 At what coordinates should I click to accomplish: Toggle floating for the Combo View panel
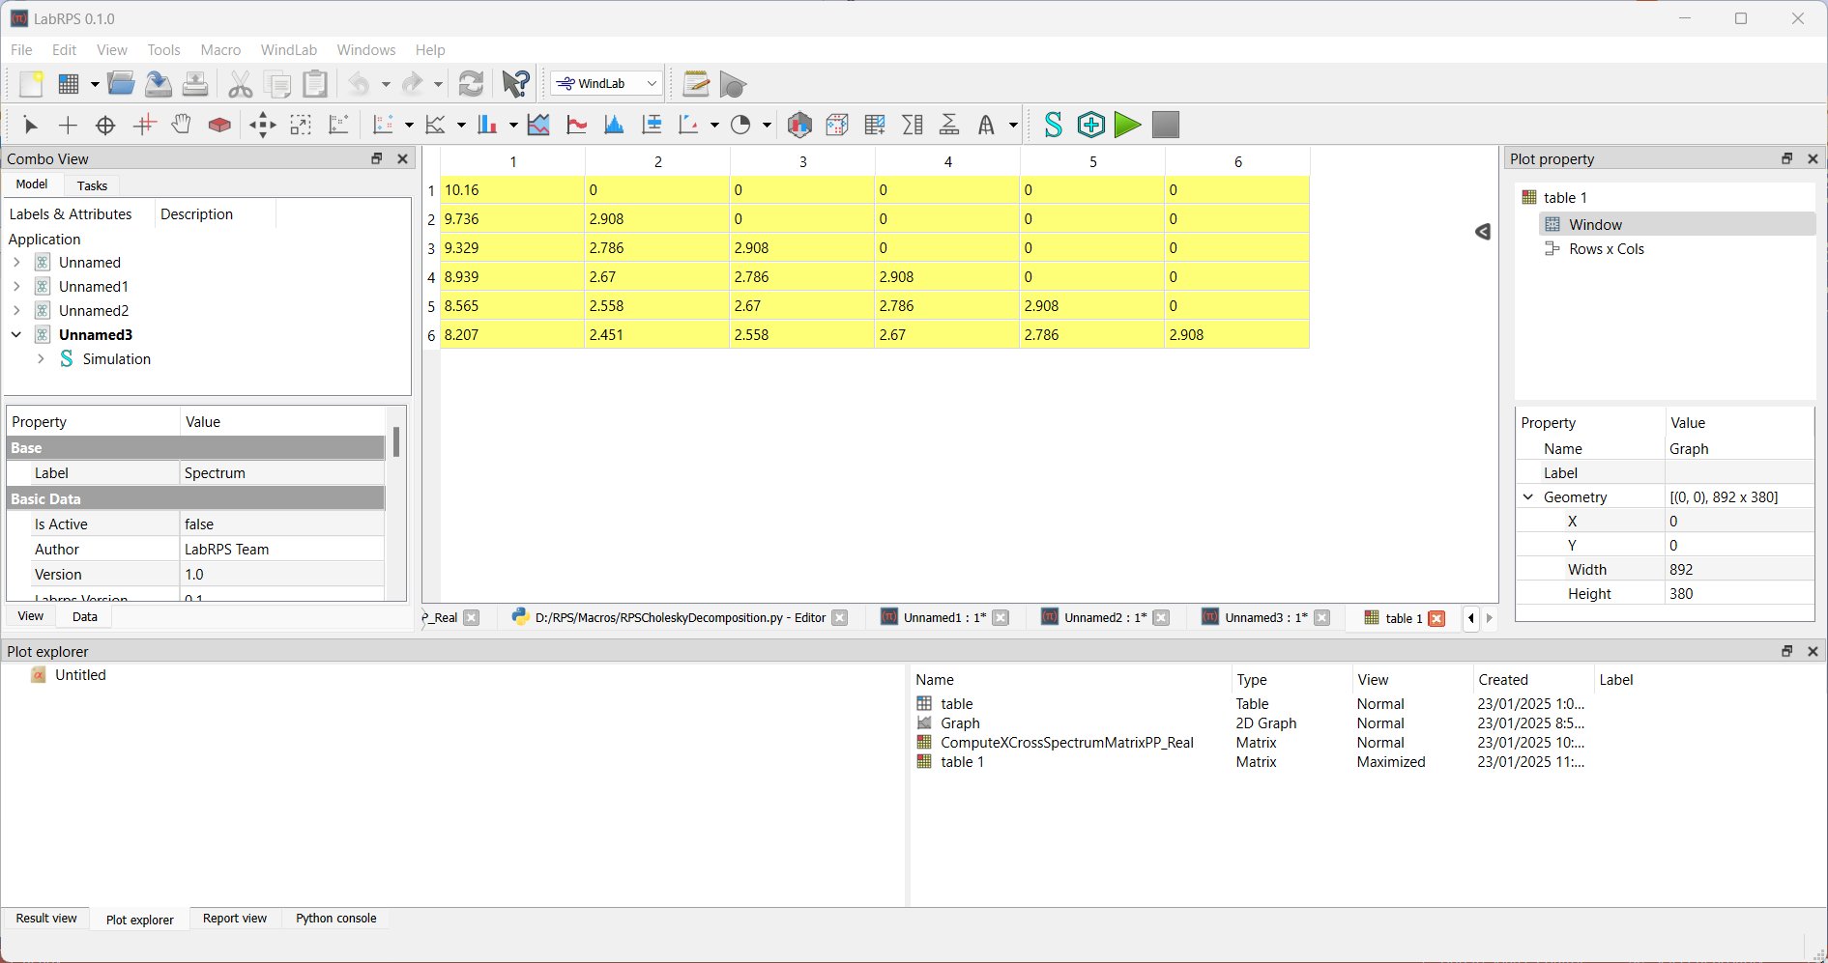[377, 158]
